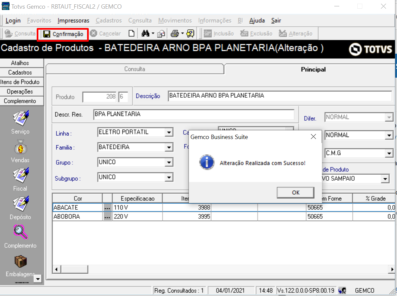The image size is (397, 296).
Task: Click the 110 V specification cell
Action: [137, 207]
